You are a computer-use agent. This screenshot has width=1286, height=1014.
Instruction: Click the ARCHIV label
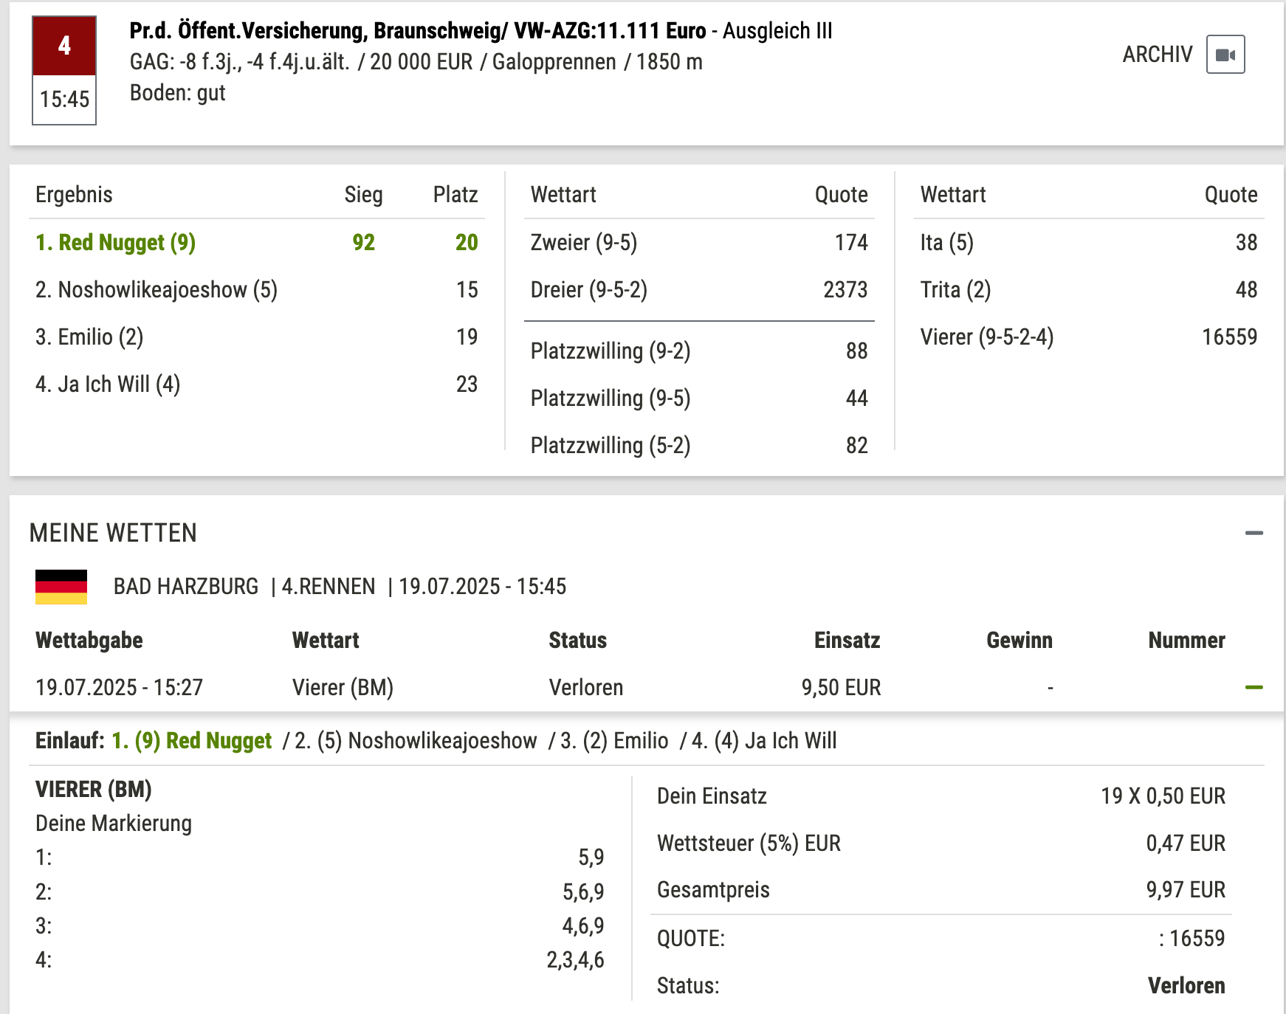pyautogui.click(x=1158, y=55)
